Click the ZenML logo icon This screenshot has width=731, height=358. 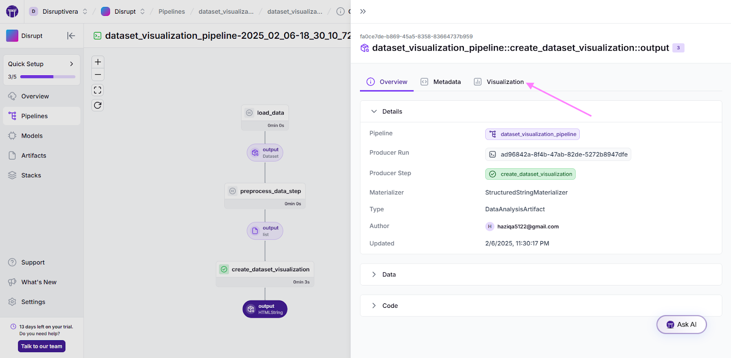pos(12,11)
